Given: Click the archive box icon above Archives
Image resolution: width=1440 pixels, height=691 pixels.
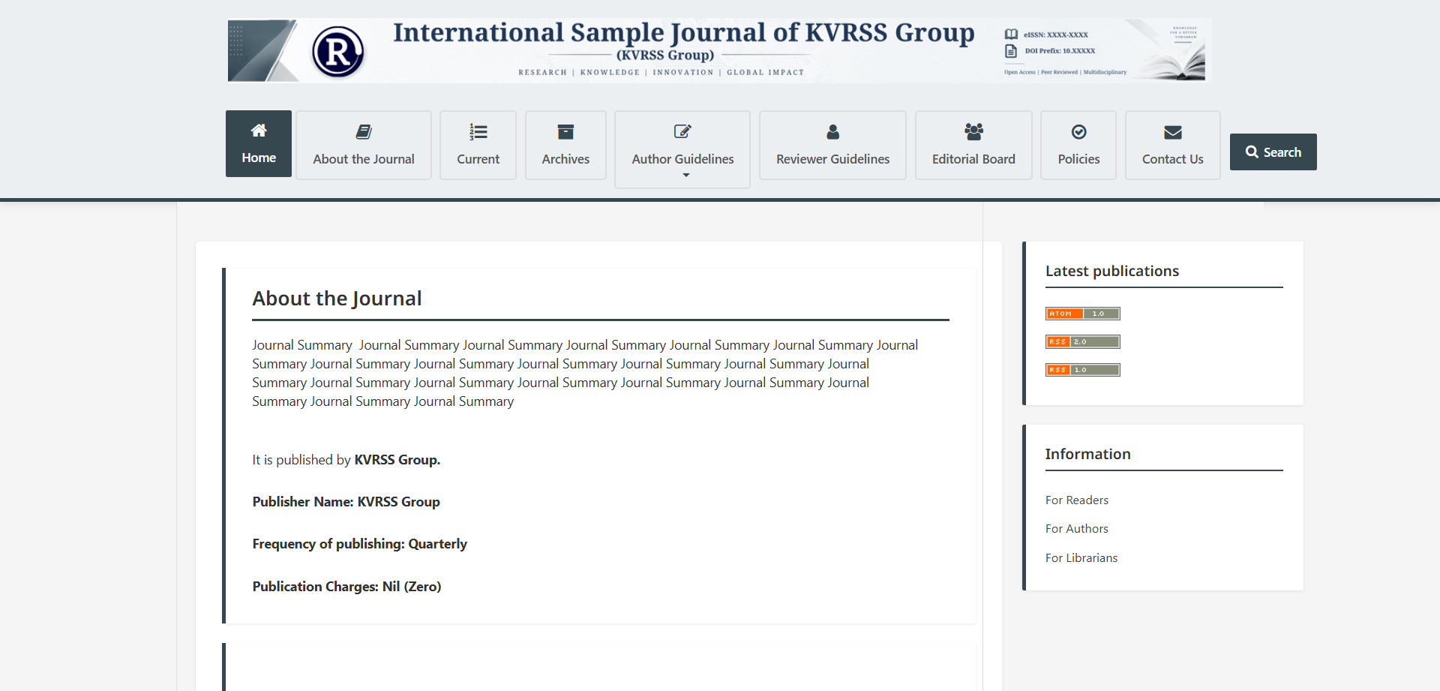Looking at the screenshot, I should point(565,132).
